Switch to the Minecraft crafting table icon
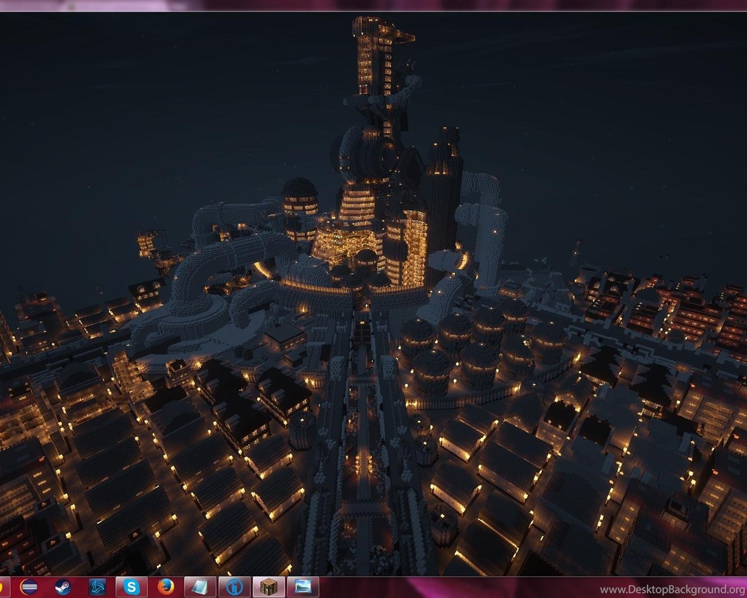 269,586
